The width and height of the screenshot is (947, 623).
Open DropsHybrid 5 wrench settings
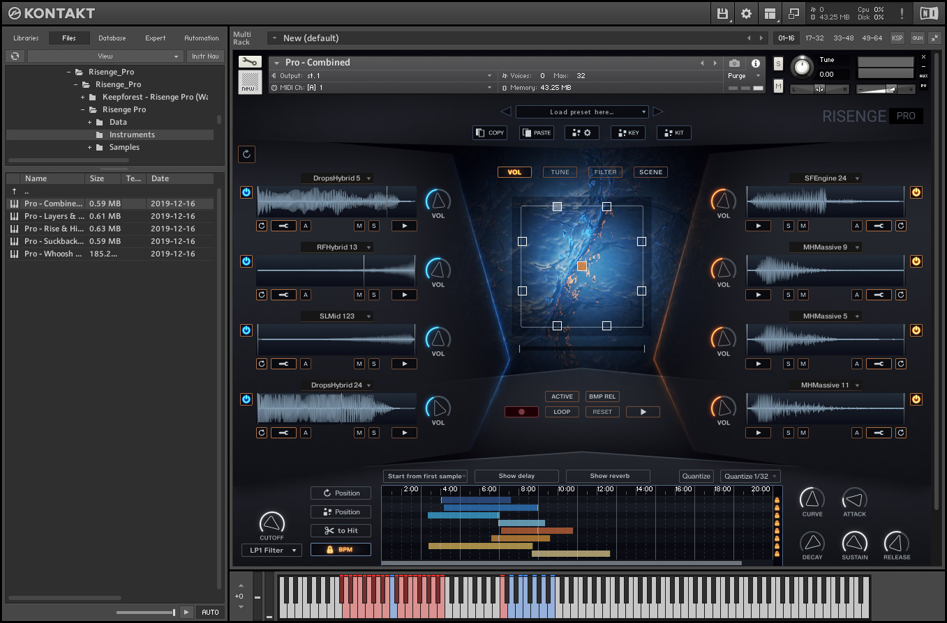pos(283,226)
